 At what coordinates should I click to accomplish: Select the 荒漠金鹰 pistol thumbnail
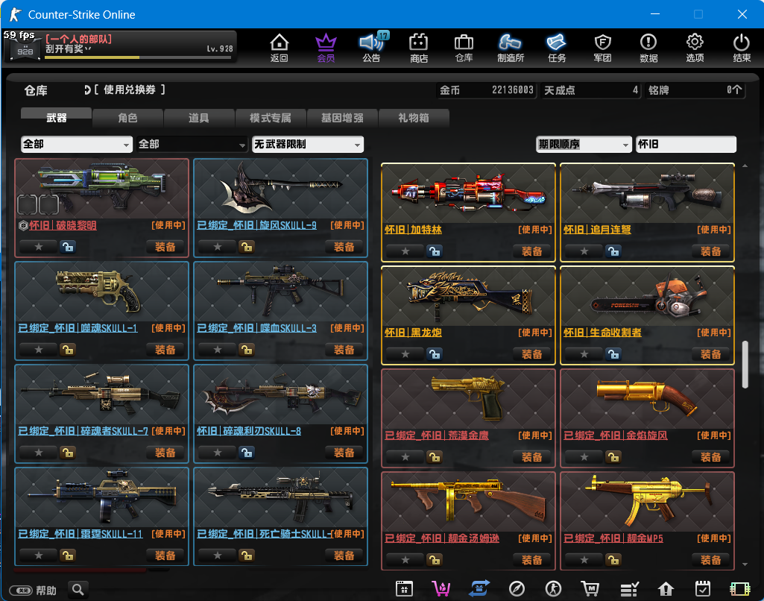tap(468, 399)
